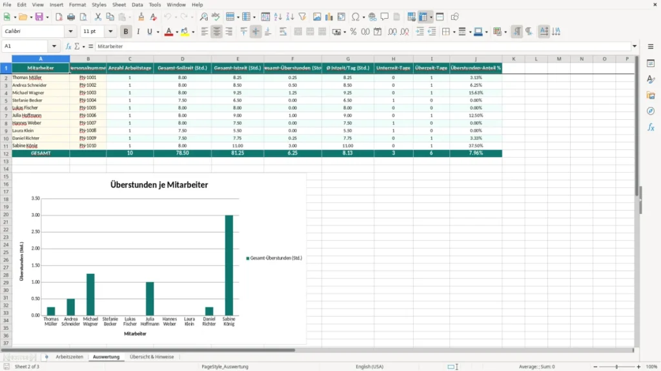Open conditional formatting dropdown arrow
The height and width of the screenshot is (371, 661).
click(505, 32)
